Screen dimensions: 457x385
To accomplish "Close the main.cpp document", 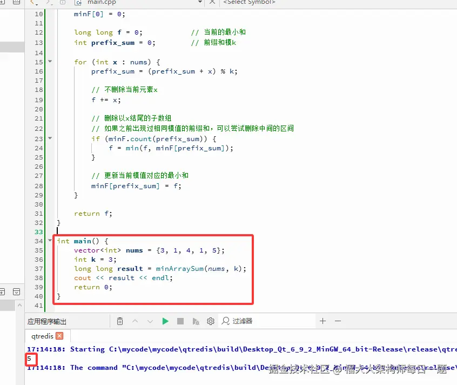I will click(x=212, y=2).
